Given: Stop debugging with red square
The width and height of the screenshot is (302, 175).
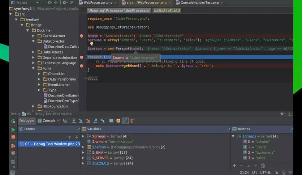Looking at the screenshot, I should (13, 137).
